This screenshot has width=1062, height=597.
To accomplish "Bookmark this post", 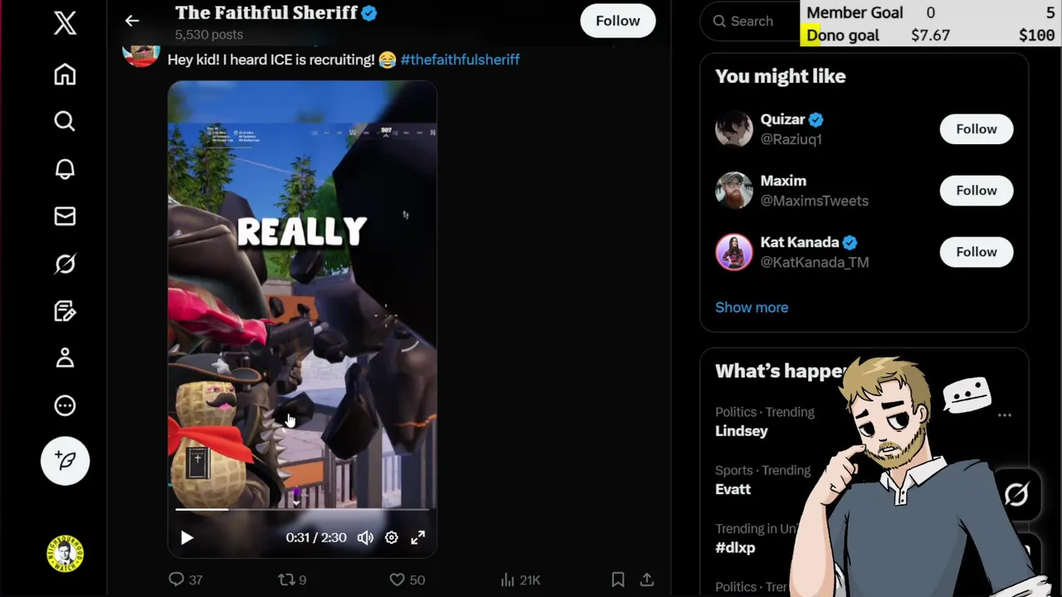I will (618, 580).
